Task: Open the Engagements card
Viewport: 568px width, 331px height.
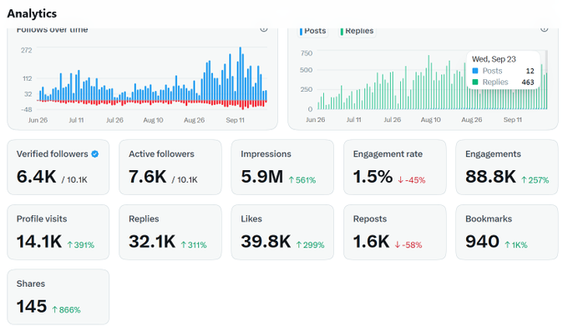Action: (x=507, y=167)
